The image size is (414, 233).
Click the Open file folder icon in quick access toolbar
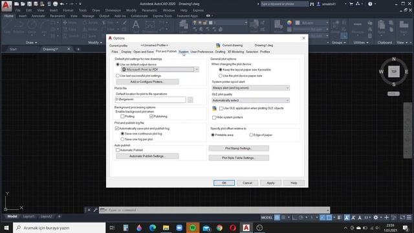(x=23, y=4)
